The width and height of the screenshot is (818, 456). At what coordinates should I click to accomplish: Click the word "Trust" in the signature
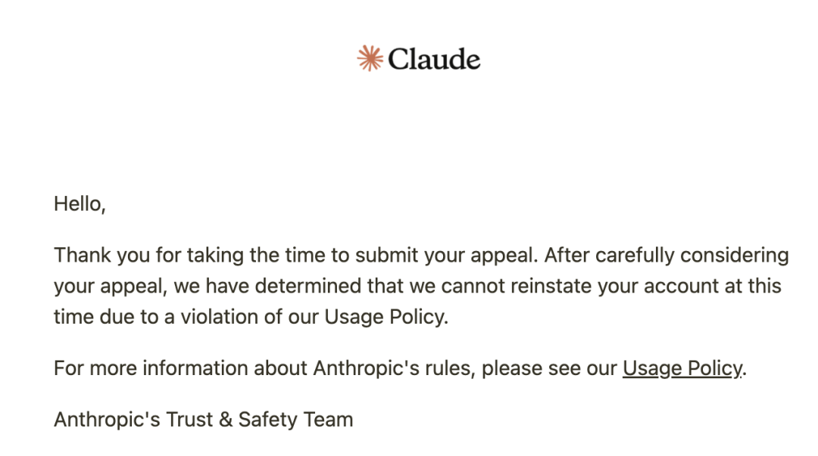click(x=189, y=420)
